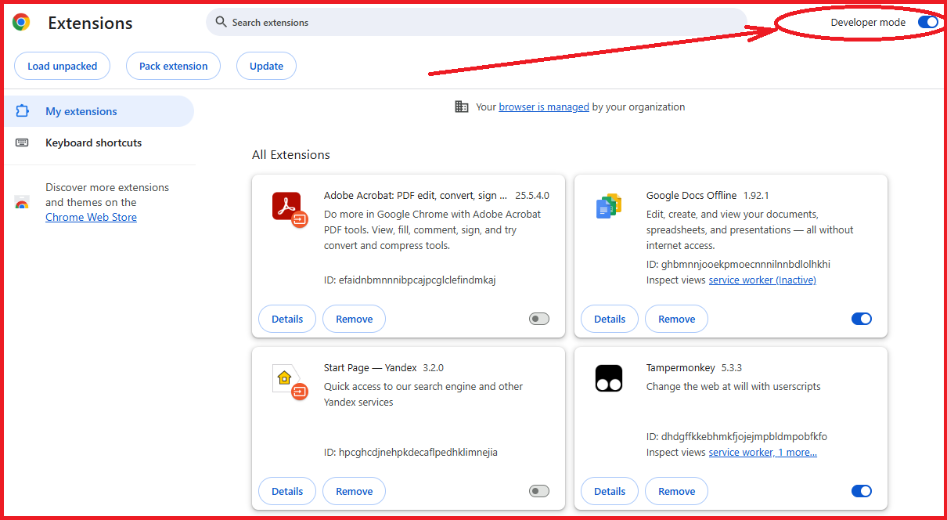Click the Load unpacked button
Screen dimensions: 947x520
pos(63,66)
